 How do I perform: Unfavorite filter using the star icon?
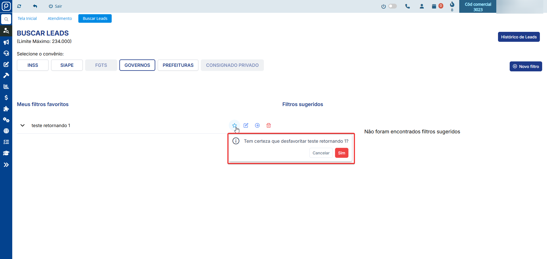[234, 125]
